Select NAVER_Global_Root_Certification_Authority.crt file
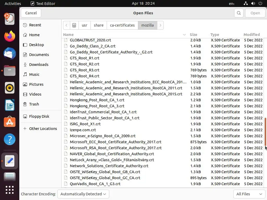 [163, 154]
